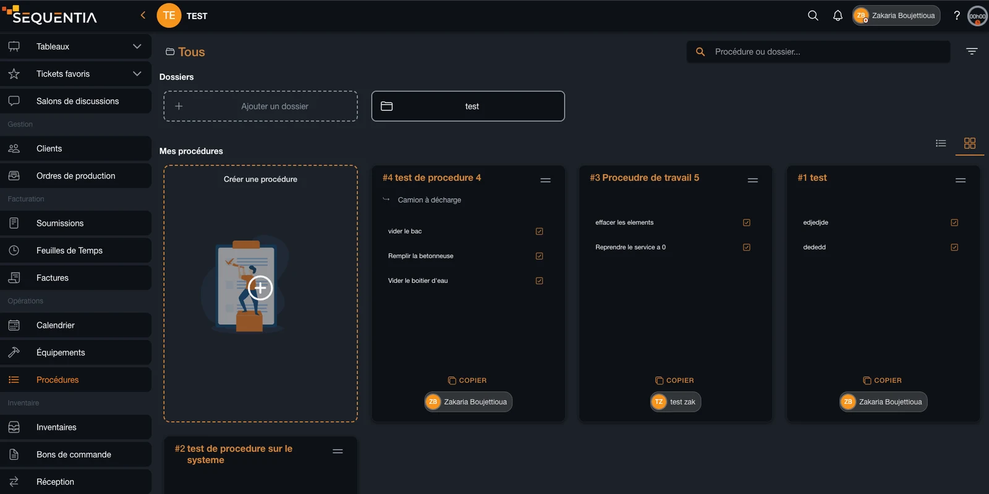This screenshot has height=494, width=989.
Task: Click the plus circle to create procedure
Action: 260,288
